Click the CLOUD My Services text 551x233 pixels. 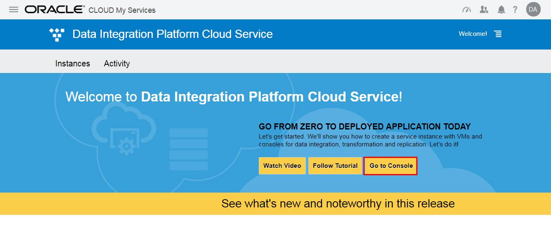(x=122, y=10)
